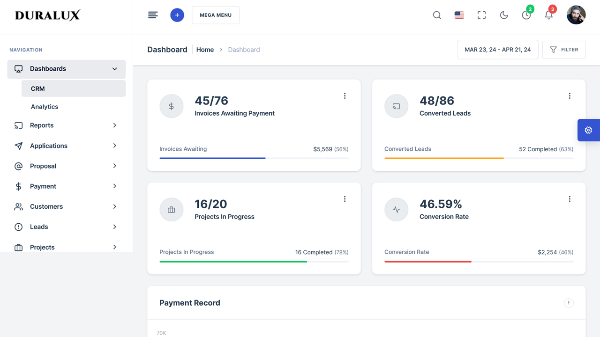Open the MAR 23, 24 - APR 21, 24 date range

[x=497, y=49]
